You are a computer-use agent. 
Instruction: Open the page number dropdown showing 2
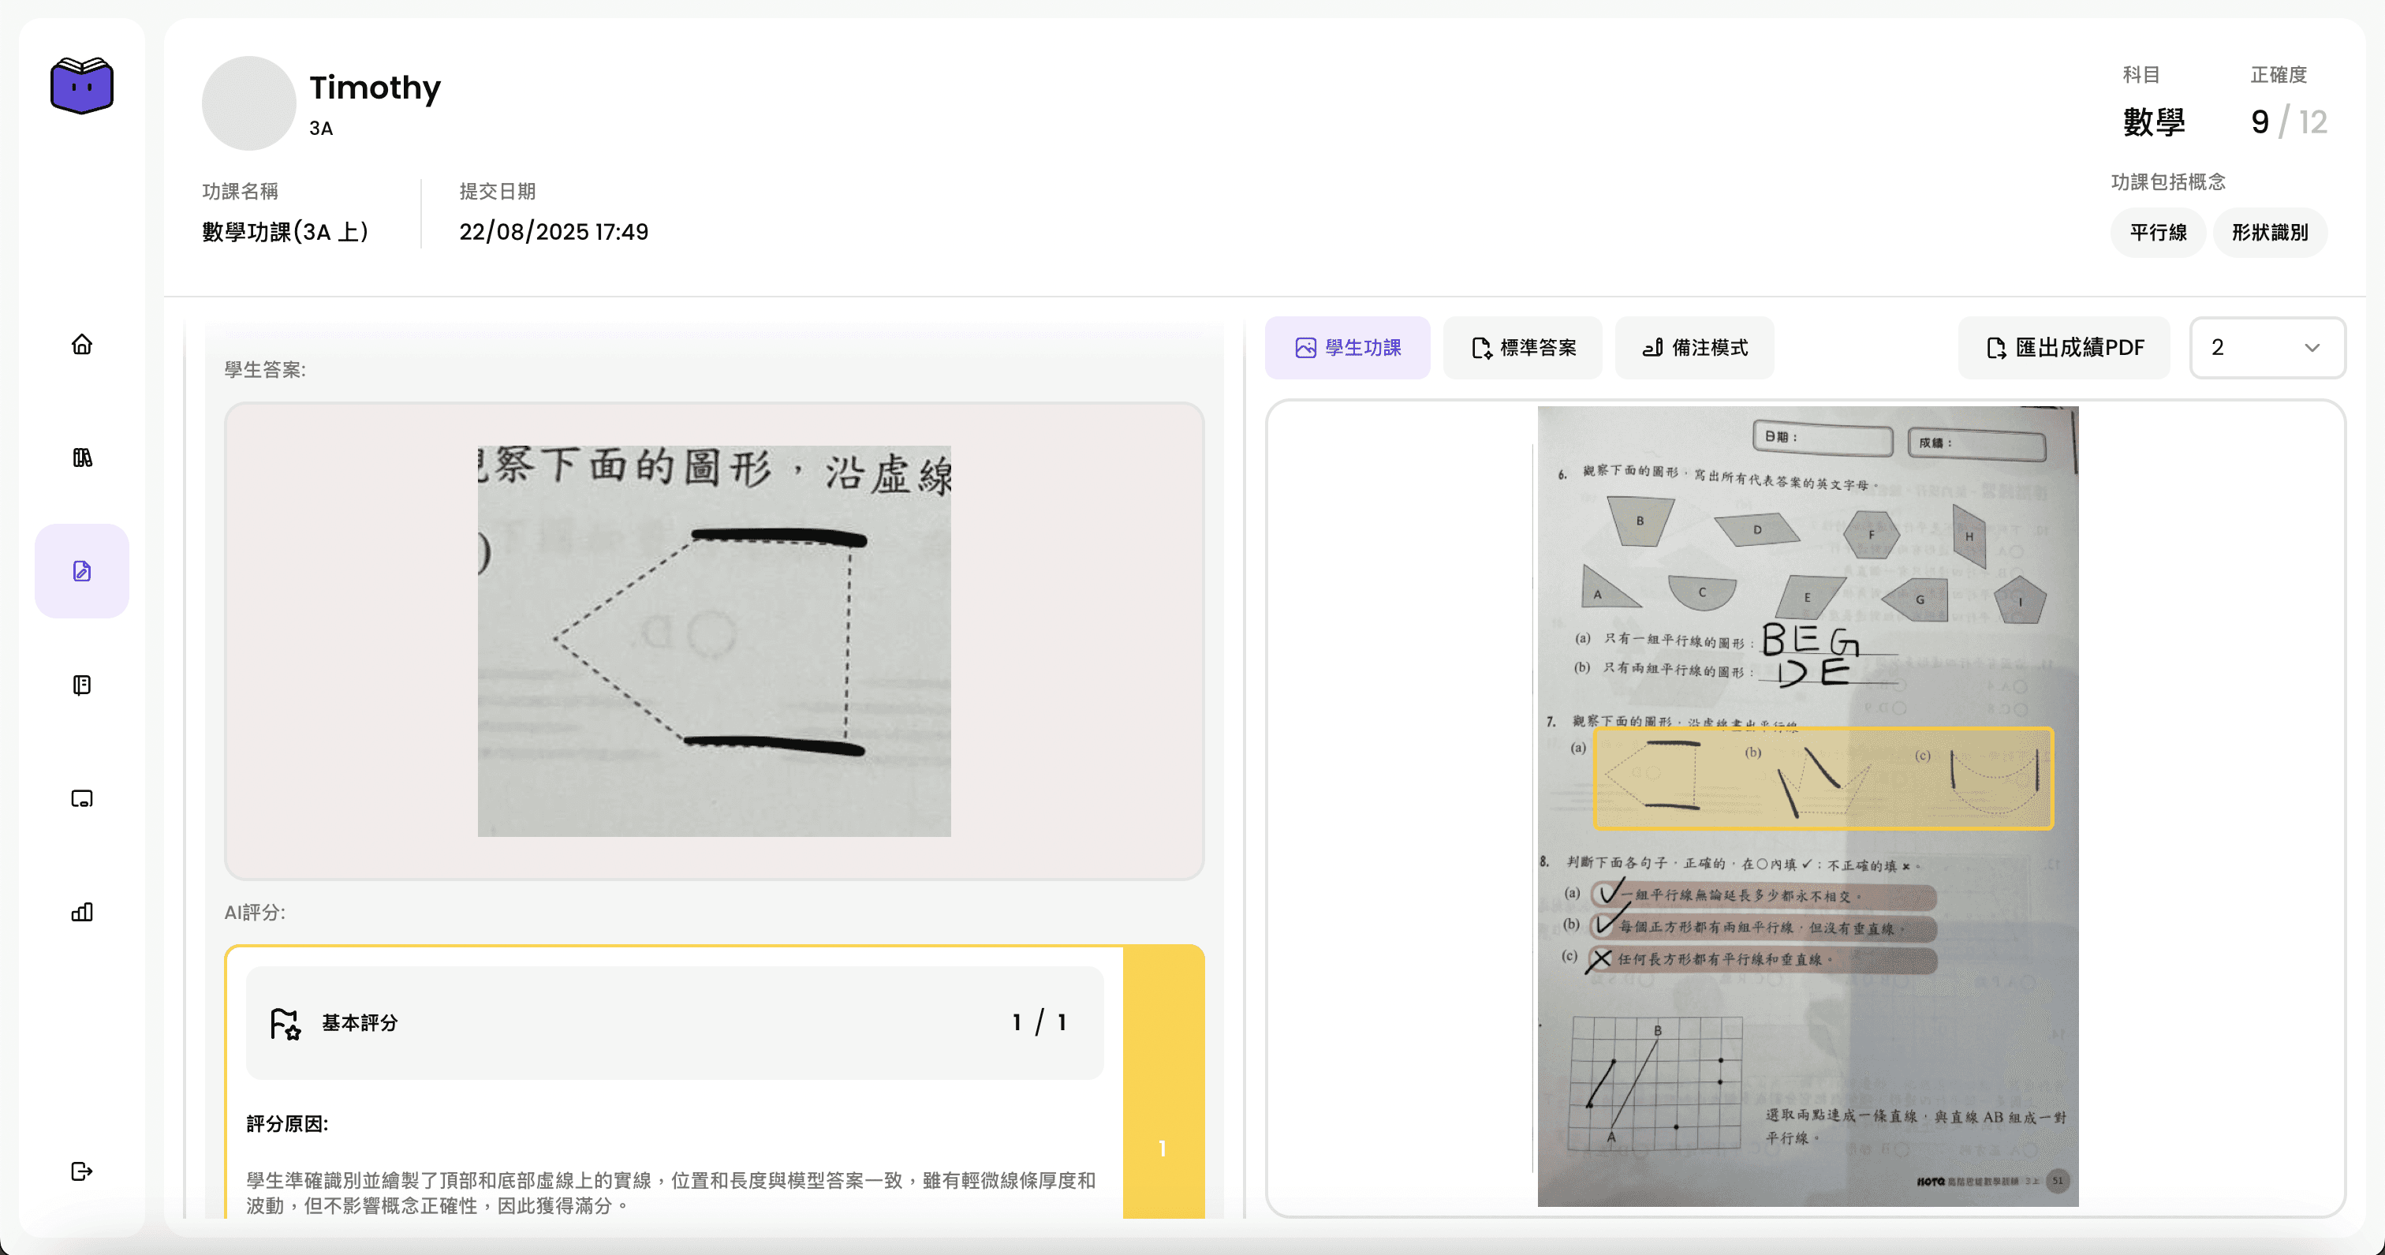point(2267,347)
